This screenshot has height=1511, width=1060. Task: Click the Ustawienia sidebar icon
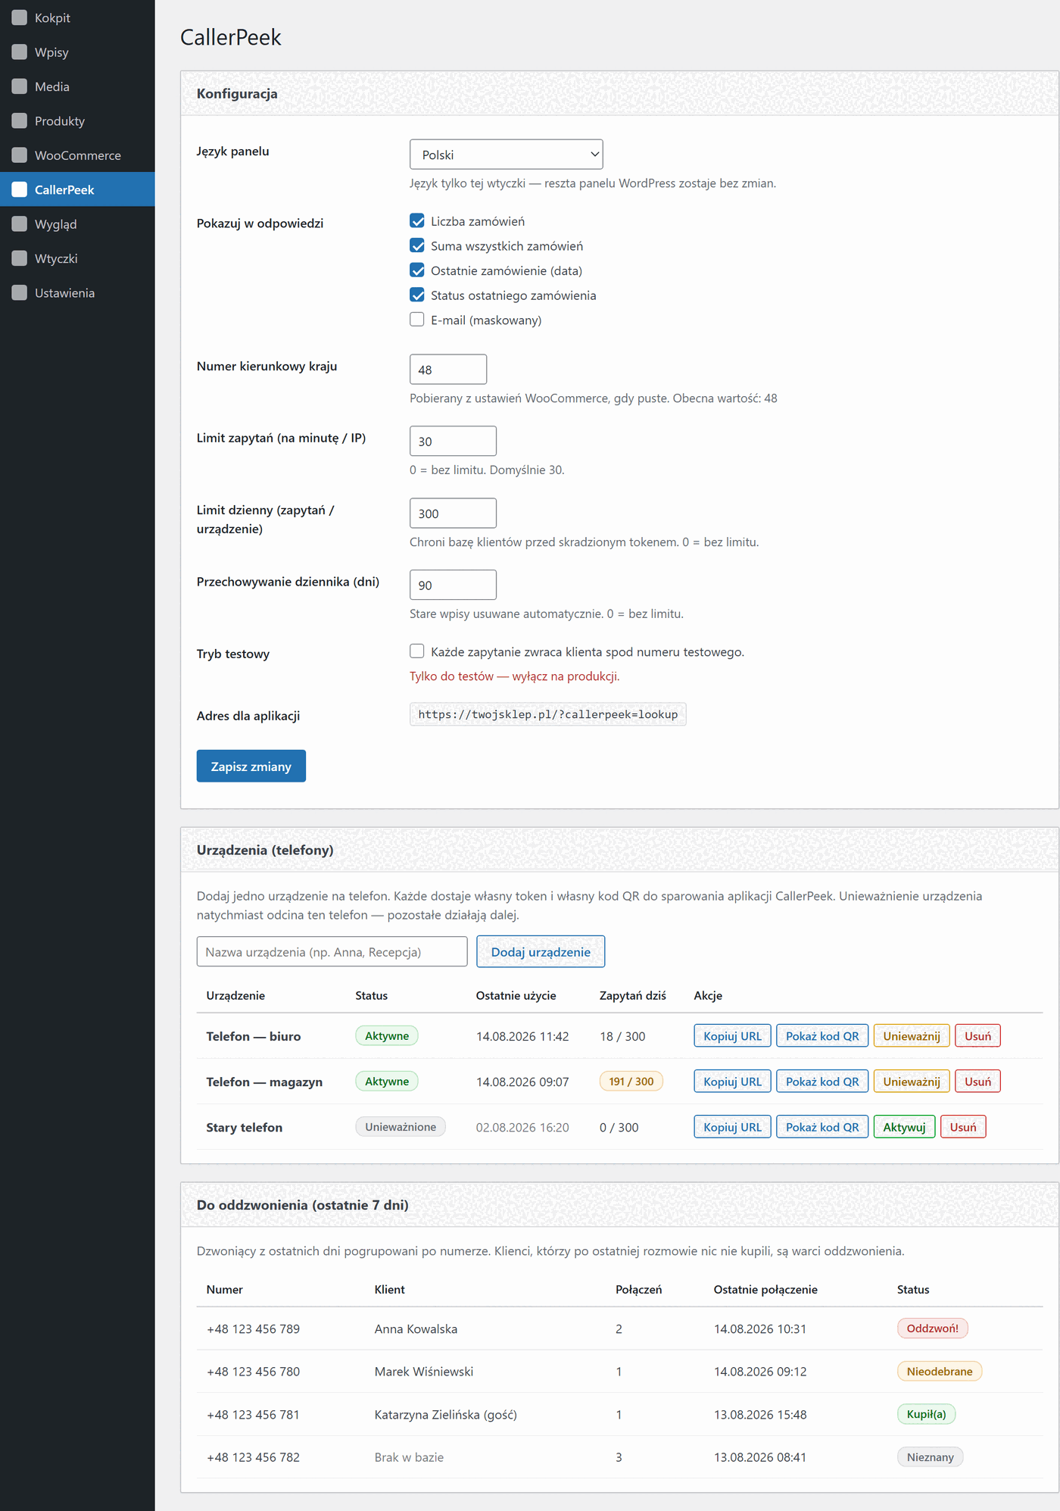tap(20, 293)
